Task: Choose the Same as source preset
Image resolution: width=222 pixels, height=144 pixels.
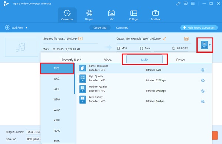Action: 144,68
